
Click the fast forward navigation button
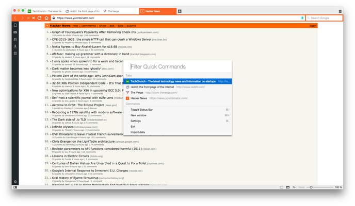click(34, 18)
